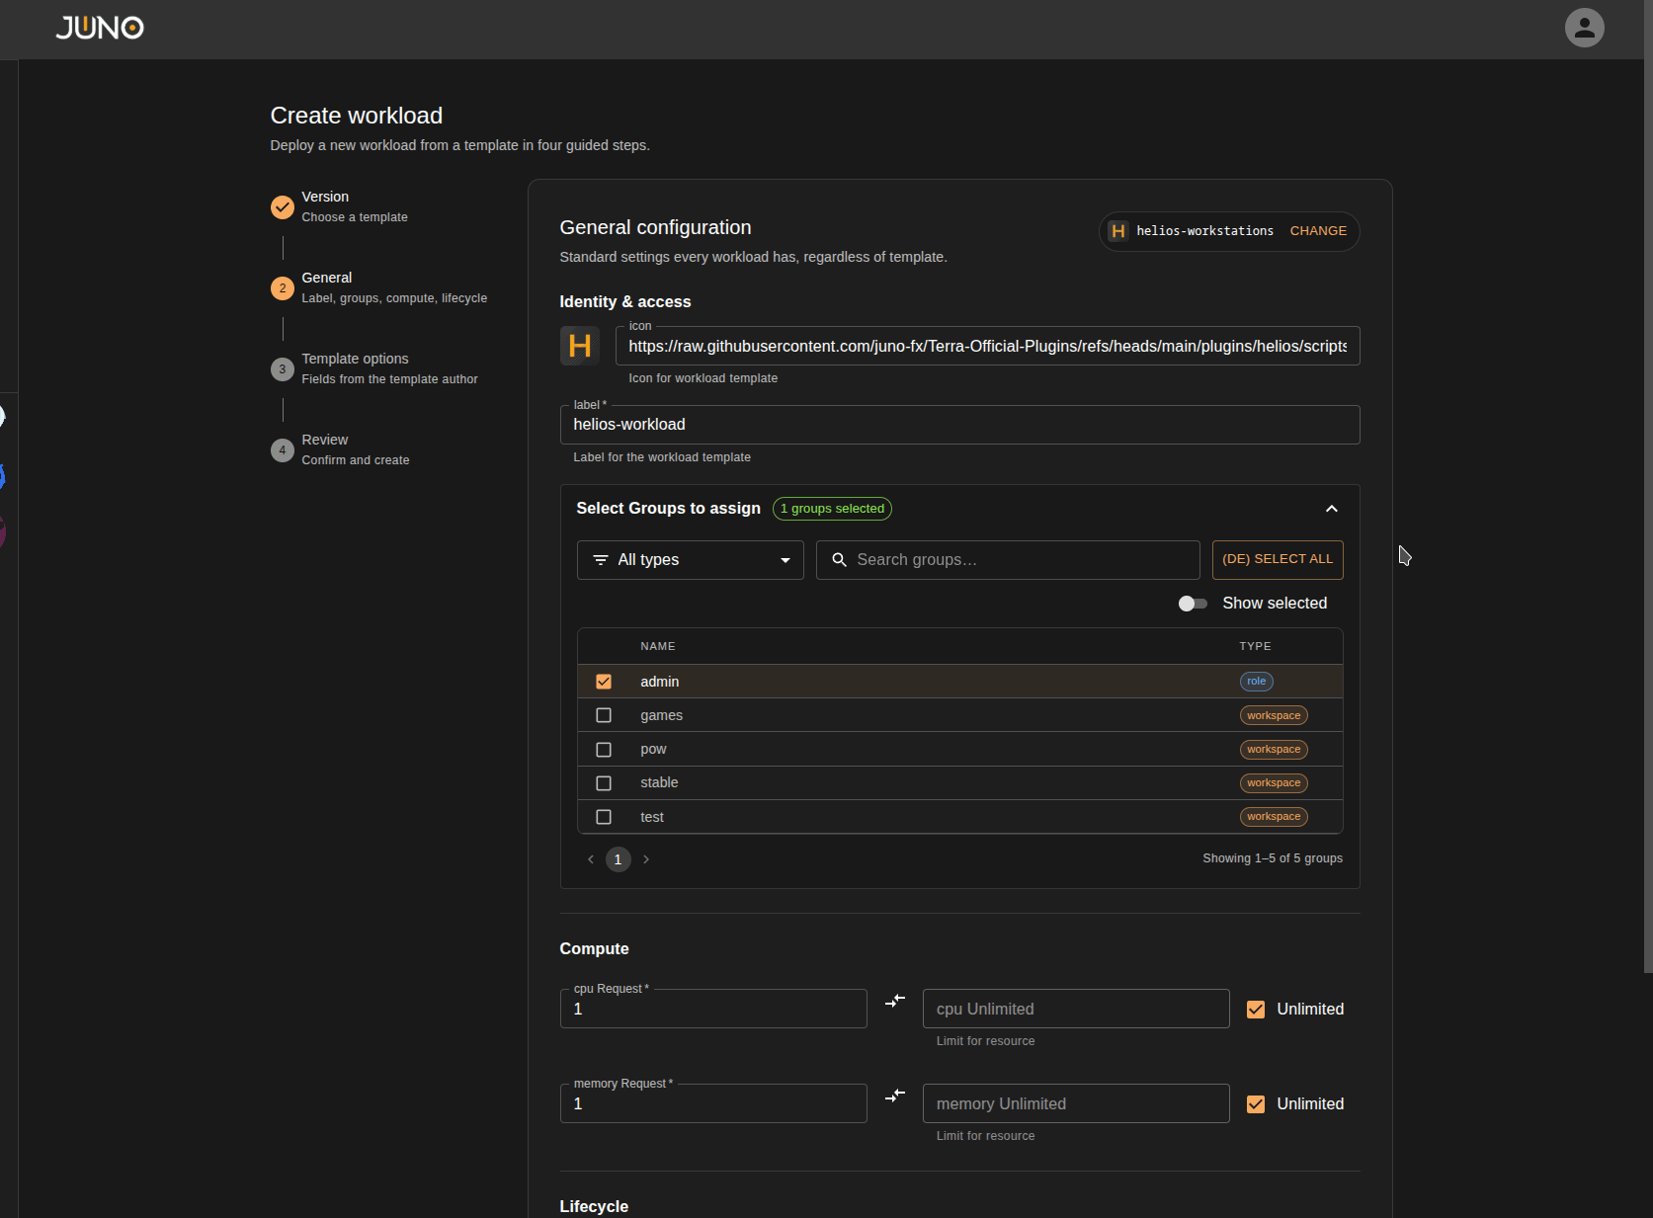The width and height of the screenshot is (1653, 1218).
Task: Click the cpu request-limit swap arrows icon
Action: pyautogui.click(x=895, y=1001)
